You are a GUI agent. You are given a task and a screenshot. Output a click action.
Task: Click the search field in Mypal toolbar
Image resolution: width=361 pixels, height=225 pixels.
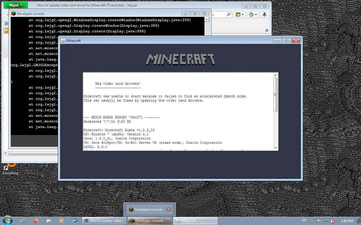coord(218,15)
